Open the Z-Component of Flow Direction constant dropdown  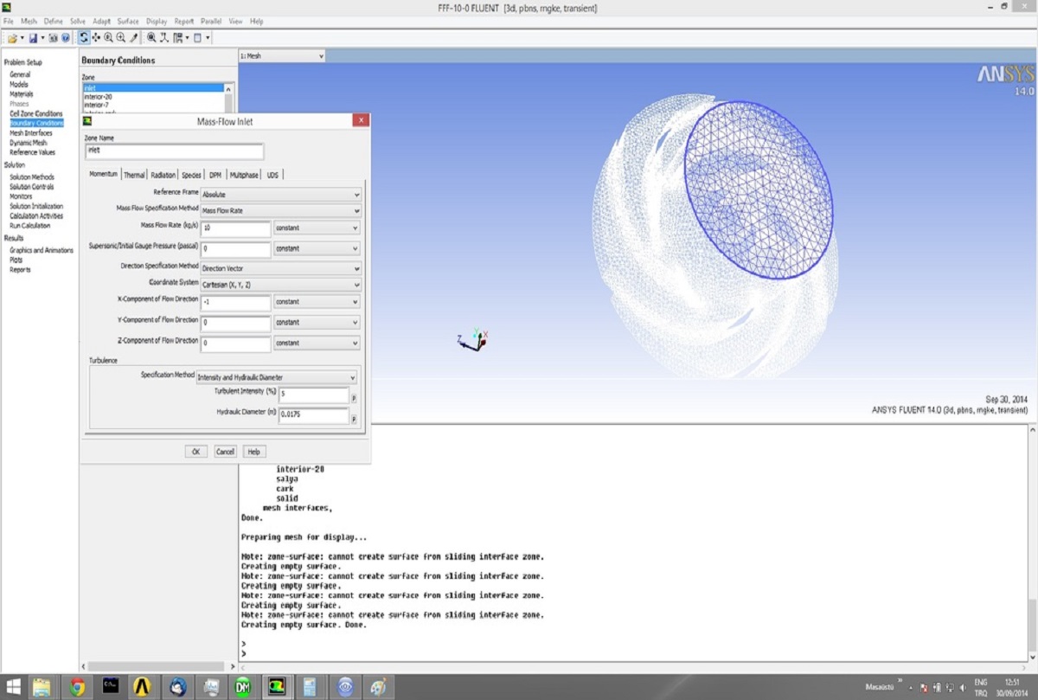coord(317,343)
